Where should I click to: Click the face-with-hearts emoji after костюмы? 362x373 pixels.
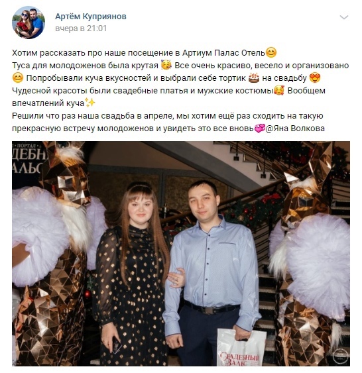click(x=279, y=90)
